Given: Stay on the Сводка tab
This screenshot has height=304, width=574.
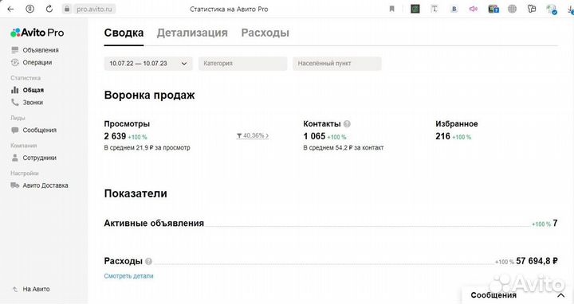Looking at the screenshot, I should point(124,33).
